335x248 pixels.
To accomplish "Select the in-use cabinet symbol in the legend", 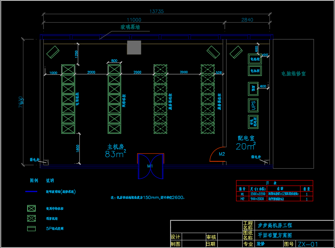I will pyautogui.click(x=31, y=209).
